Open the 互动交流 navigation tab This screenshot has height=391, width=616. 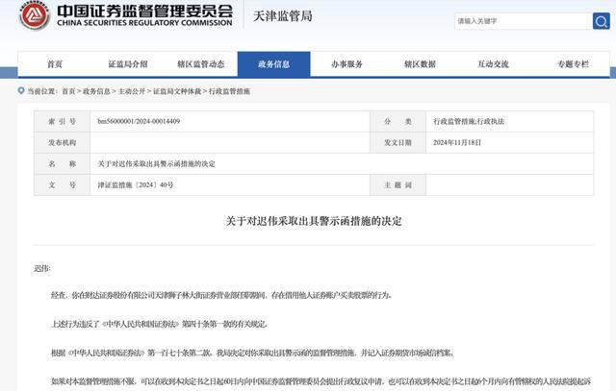[x=493, y=64]
